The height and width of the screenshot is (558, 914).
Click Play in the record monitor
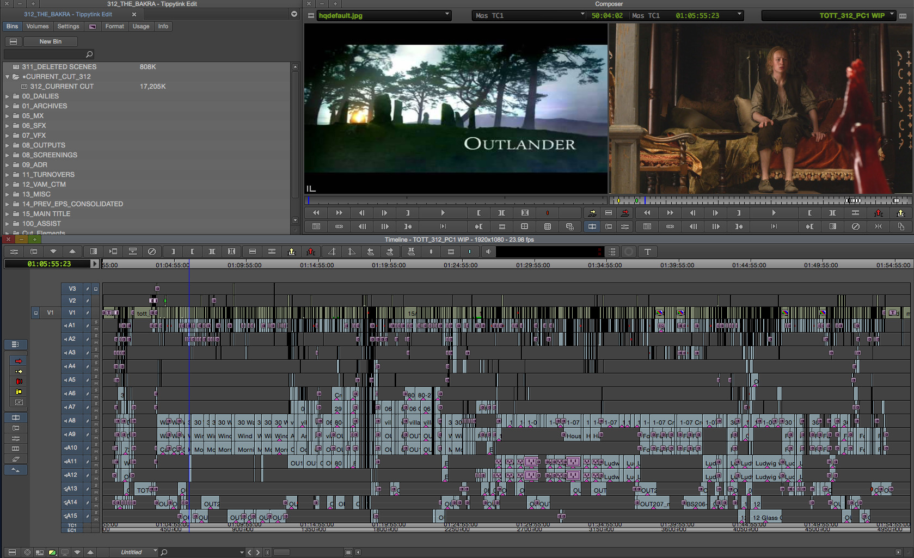pos(774,213)
